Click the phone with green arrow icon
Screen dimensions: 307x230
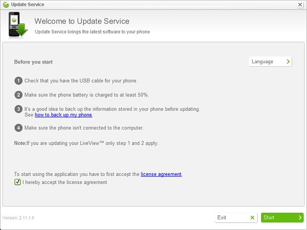[x=18, y=25]
